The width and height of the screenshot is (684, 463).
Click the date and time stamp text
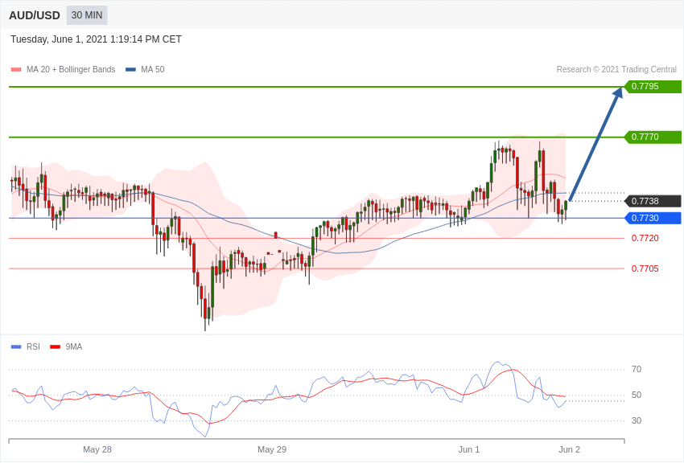[x=96, y=39]
